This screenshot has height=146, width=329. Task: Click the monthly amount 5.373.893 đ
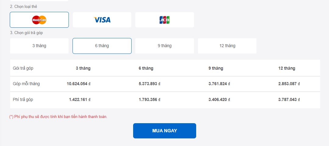click(x=149, y=84)
